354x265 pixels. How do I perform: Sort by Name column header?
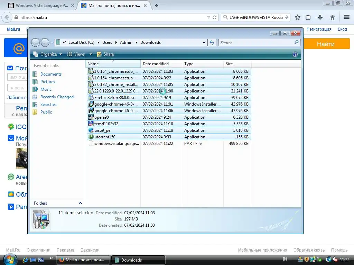point(113,64)
